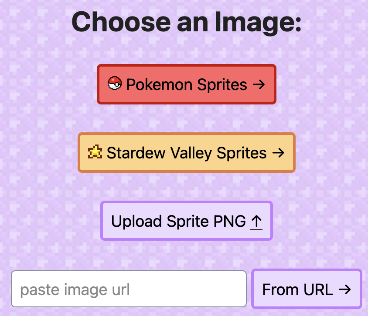Click the upload arrow after Upload Sprite PNG
This screenshot has width=368, height=316.
[257, 221]
